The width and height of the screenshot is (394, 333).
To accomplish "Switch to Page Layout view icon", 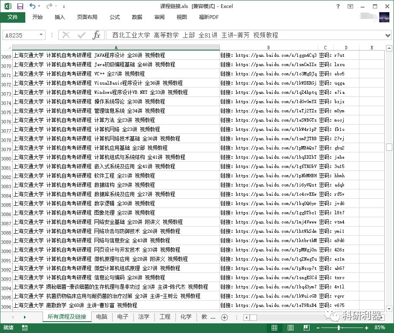I will [291, 328].
